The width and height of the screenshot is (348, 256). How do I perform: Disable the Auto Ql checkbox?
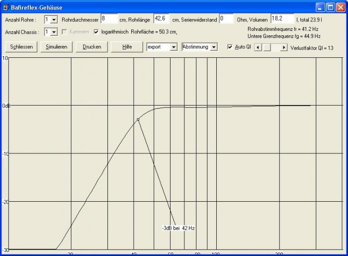tap(230, 47)
